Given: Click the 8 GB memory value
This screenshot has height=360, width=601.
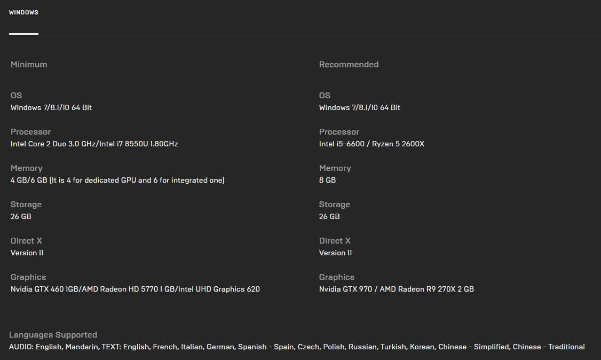Looking at the screenshot, I should pos(328,180).
